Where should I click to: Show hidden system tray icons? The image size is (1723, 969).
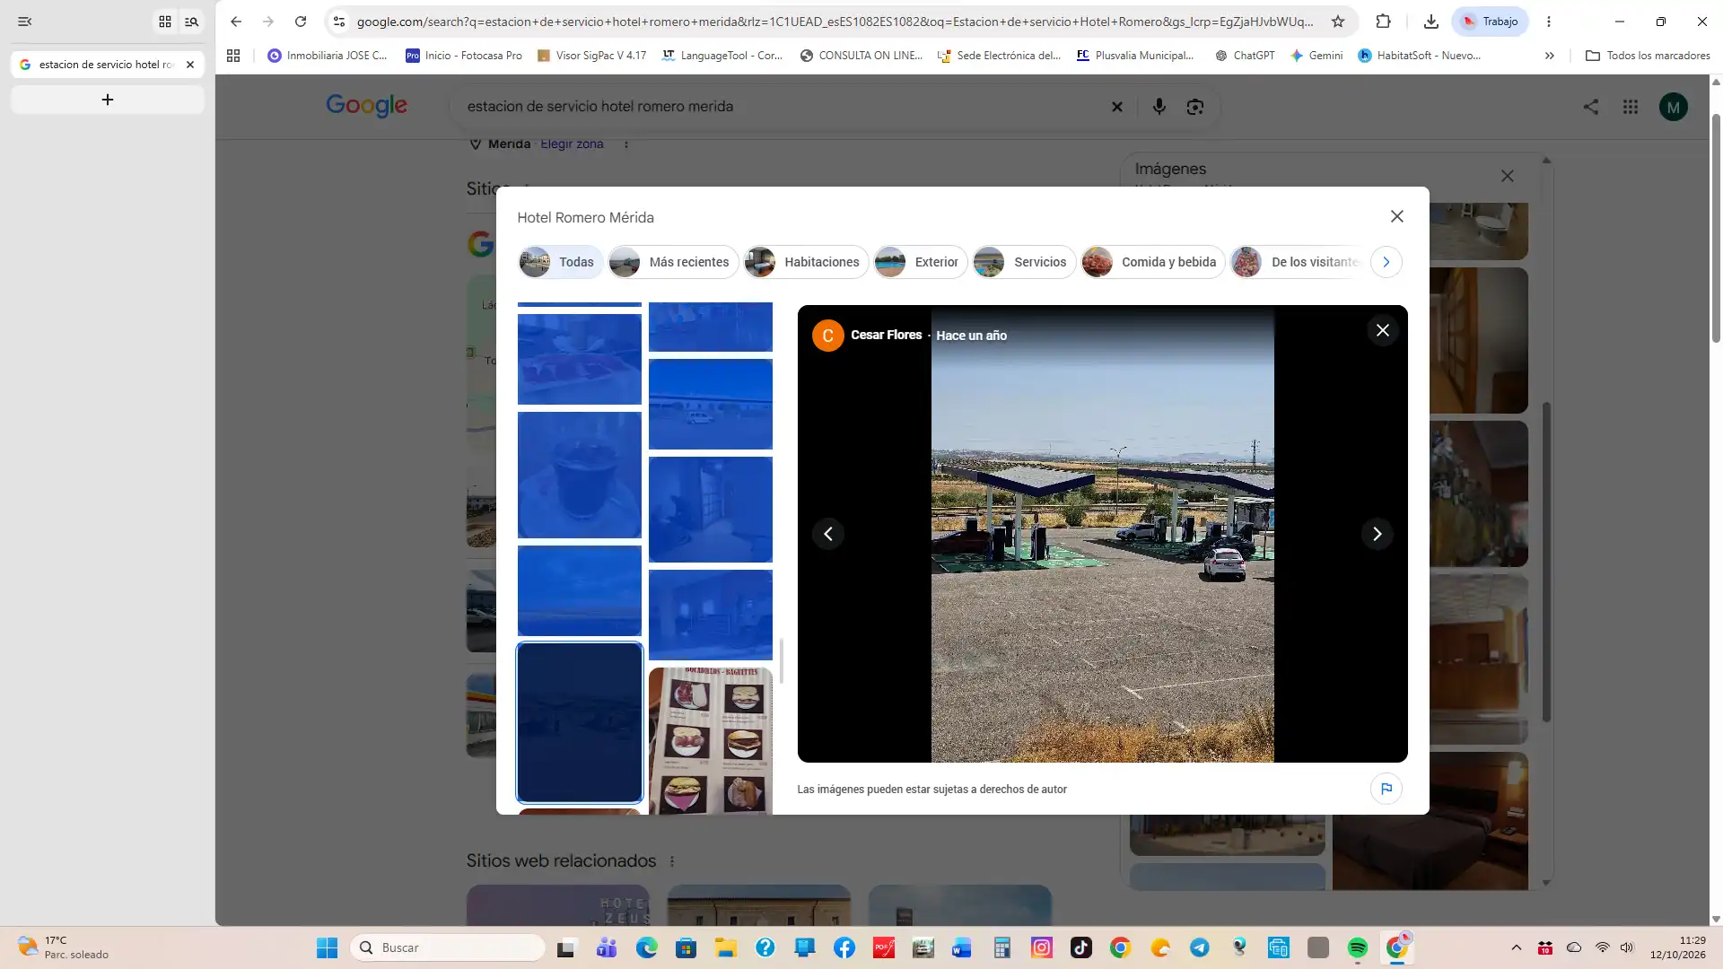[1517, 947]
